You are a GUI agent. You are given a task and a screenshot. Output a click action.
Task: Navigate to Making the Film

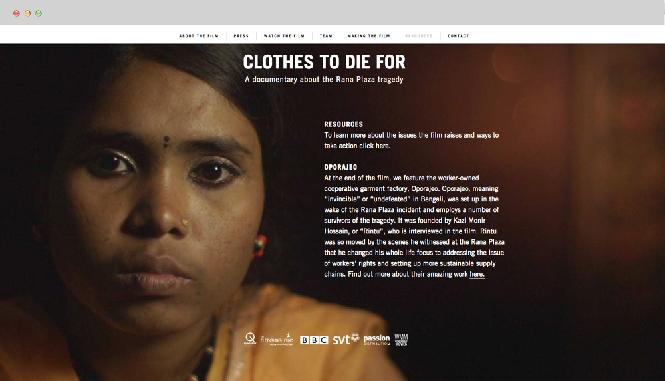point(368,36)
